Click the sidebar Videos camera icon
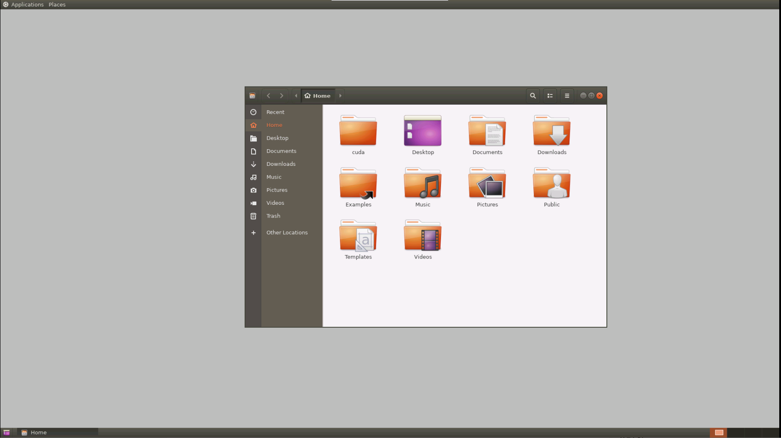 coord(253,203)
